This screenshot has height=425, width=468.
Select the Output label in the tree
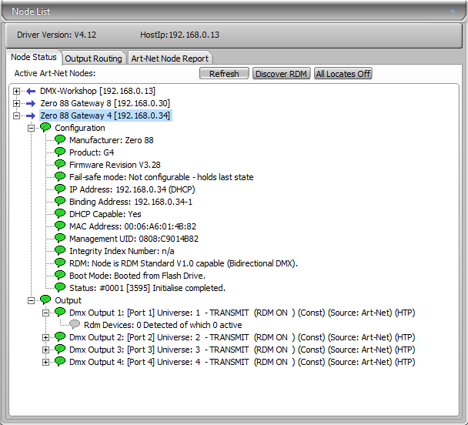pyautogui.click(x=68, y=300)
